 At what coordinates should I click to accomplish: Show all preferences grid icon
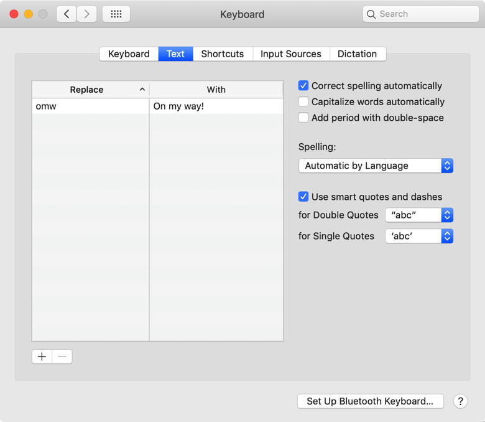coord(116,14)
